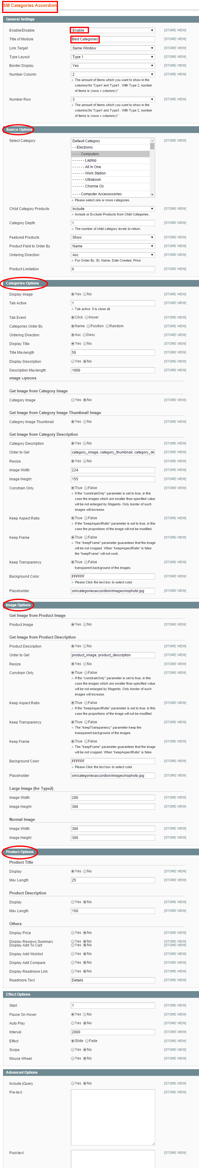This screenshot has width=199, height=1168.
Task: Open Background Color picker under Image Options
Action: [x=113, y=761]
